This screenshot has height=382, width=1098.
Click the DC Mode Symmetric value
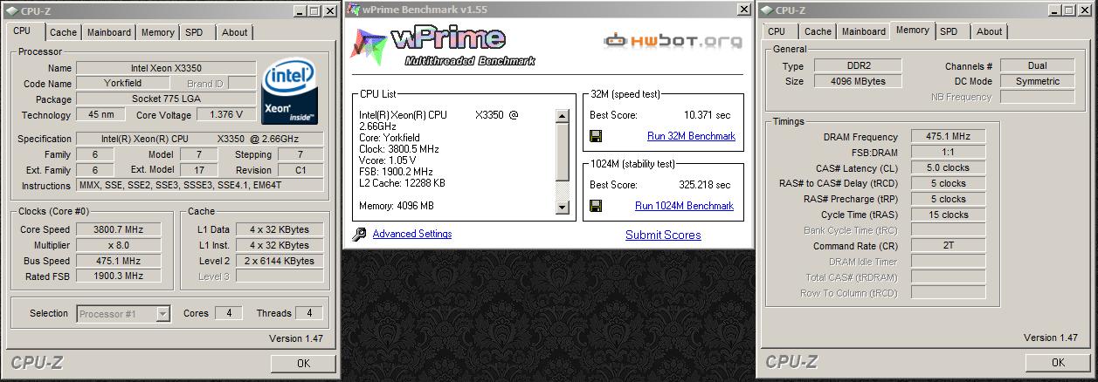pos(1038,81)
